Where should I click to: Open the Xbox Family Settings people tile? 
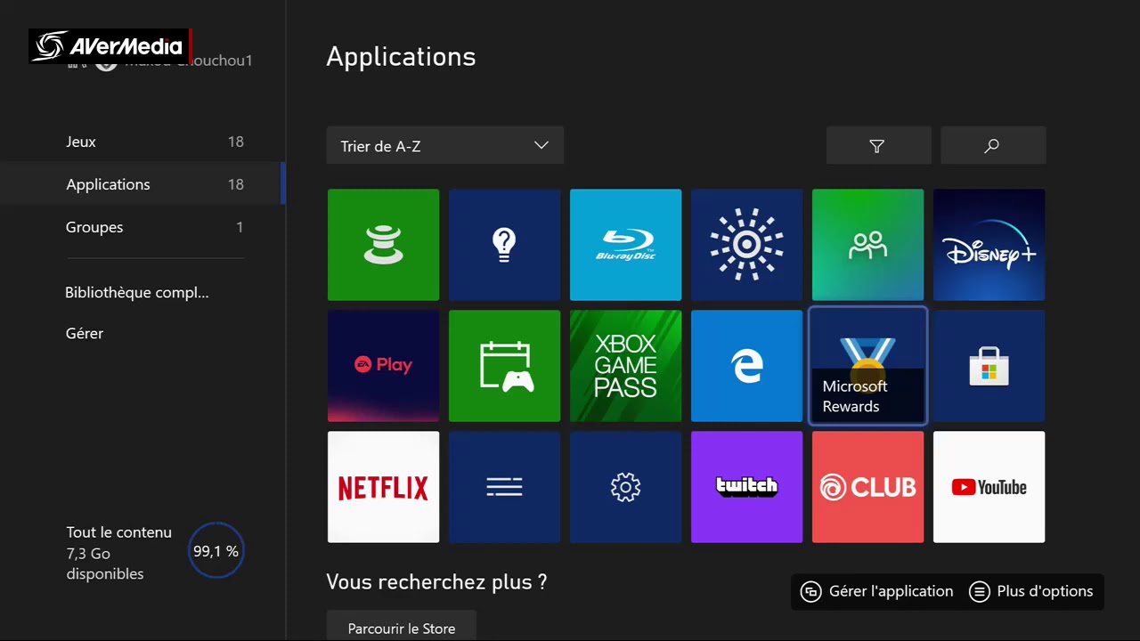(x=867, y=245)
